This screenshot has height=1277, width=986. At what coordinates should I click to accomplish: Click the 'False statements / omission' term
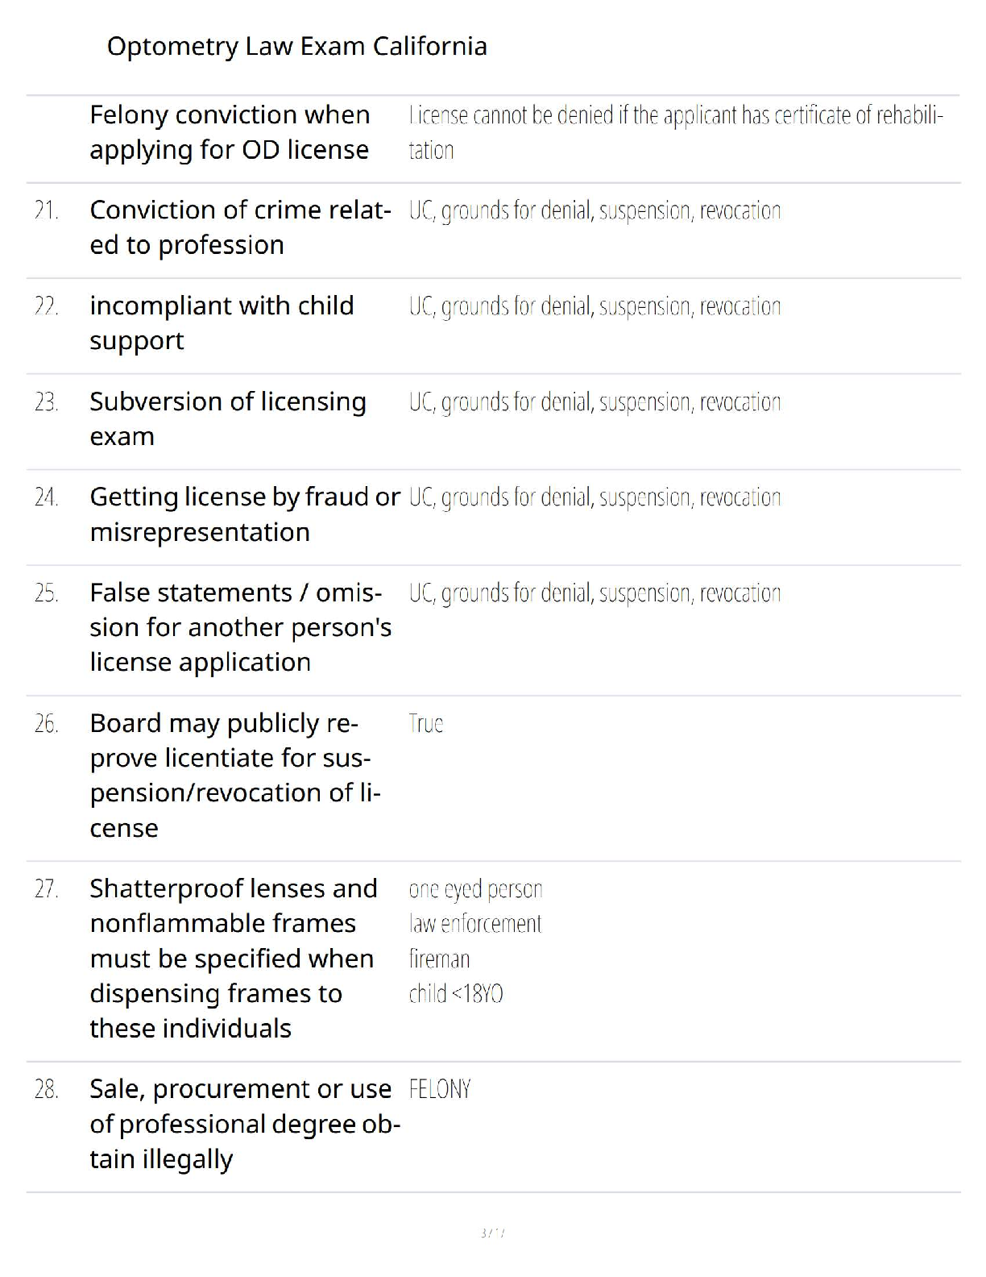(240, 626)
